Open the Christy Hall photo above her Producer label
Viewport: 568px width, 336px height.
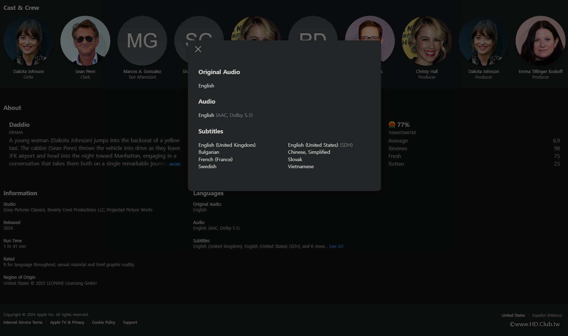[427, 41]
